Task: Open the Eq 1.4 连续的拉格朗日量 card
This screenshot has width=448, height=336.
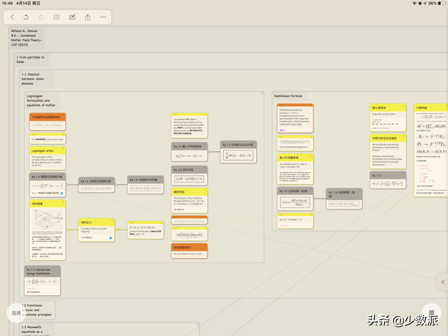Action: click(96, 185)
